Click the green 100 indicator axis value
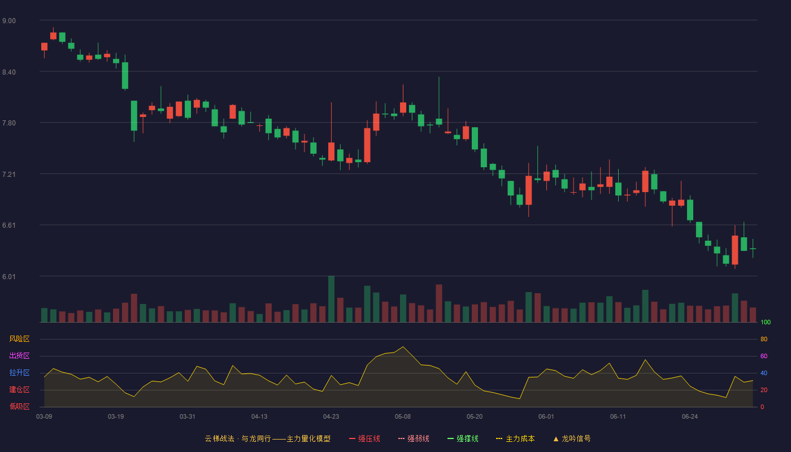This screenshot has height=452, width=791. click(766, 323)
